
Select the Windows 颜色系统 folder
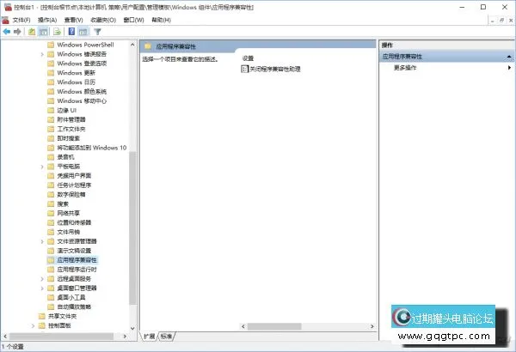82,92
